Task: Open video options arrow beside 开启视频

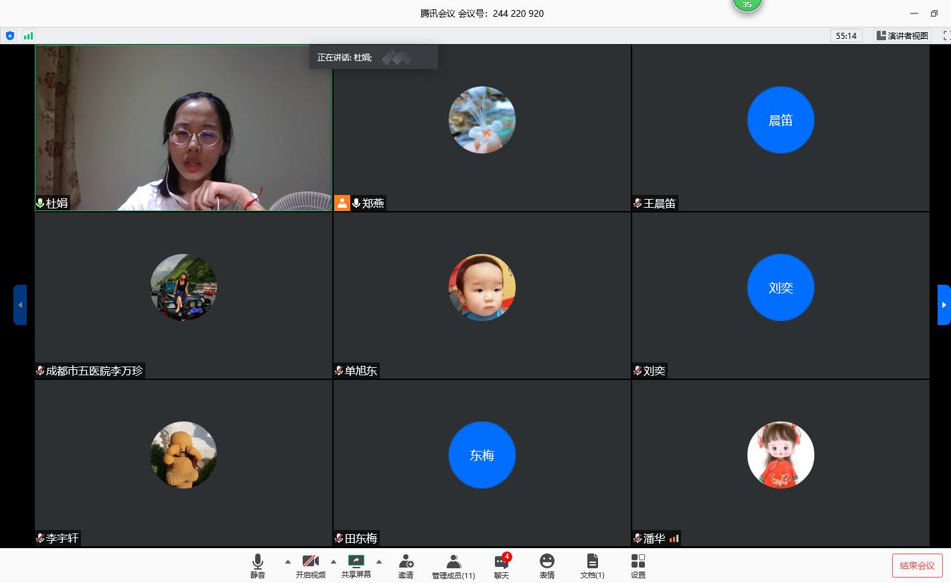Action: click(334, 562)
